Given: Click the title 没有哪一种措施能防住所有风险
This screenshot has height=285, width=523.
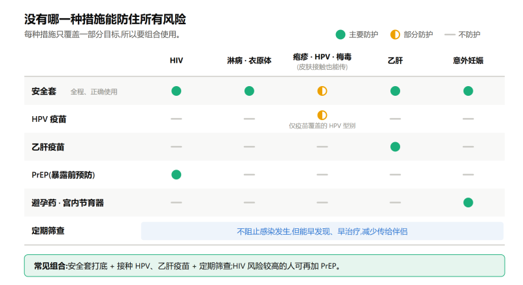Looking at the screenshot, I should tap(105, 20).
